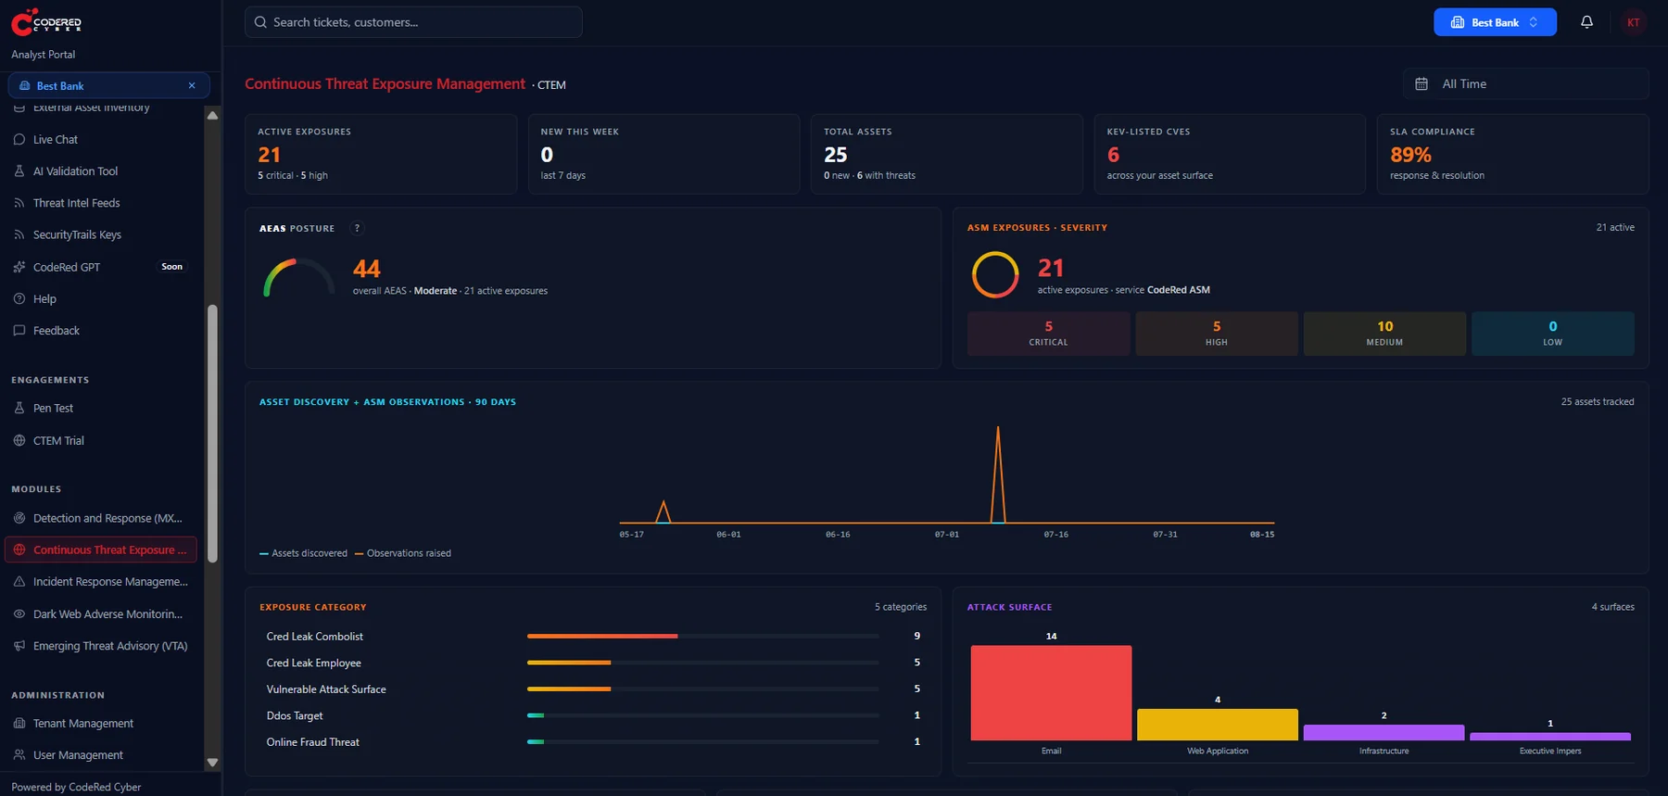
Task: Click the sidebar scrollbar up arrow
Action: coord(212,115)
